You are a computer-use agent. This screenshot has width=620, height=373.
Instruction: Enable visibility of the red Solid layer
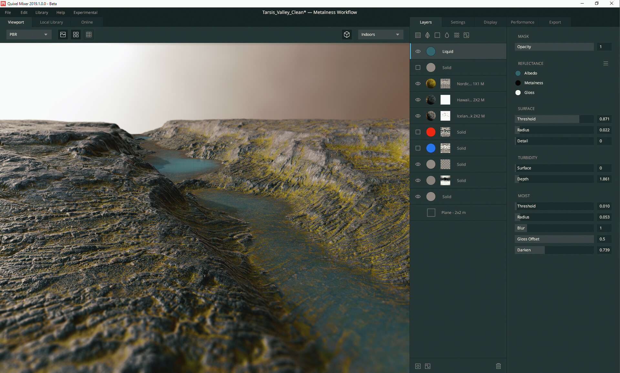coord(418,132)
